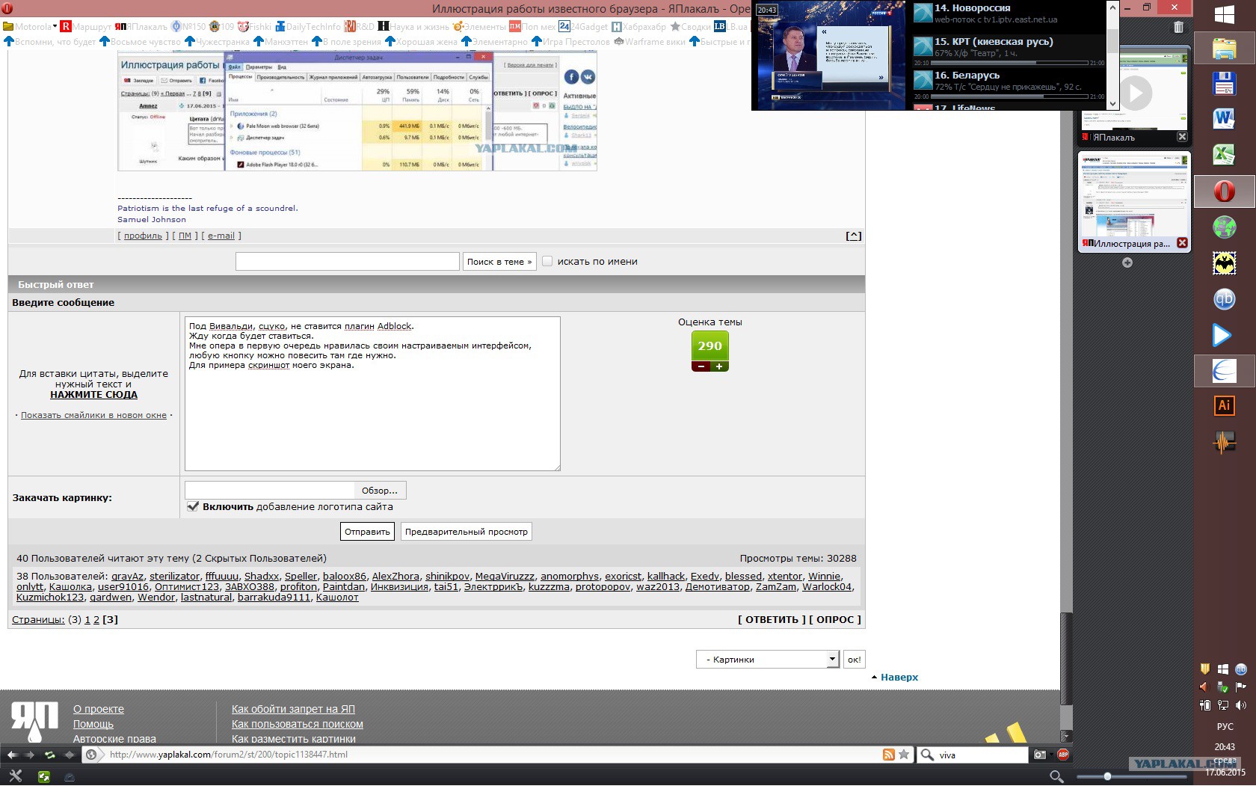Open 'DailyTechInfo' bookmark

308,26
